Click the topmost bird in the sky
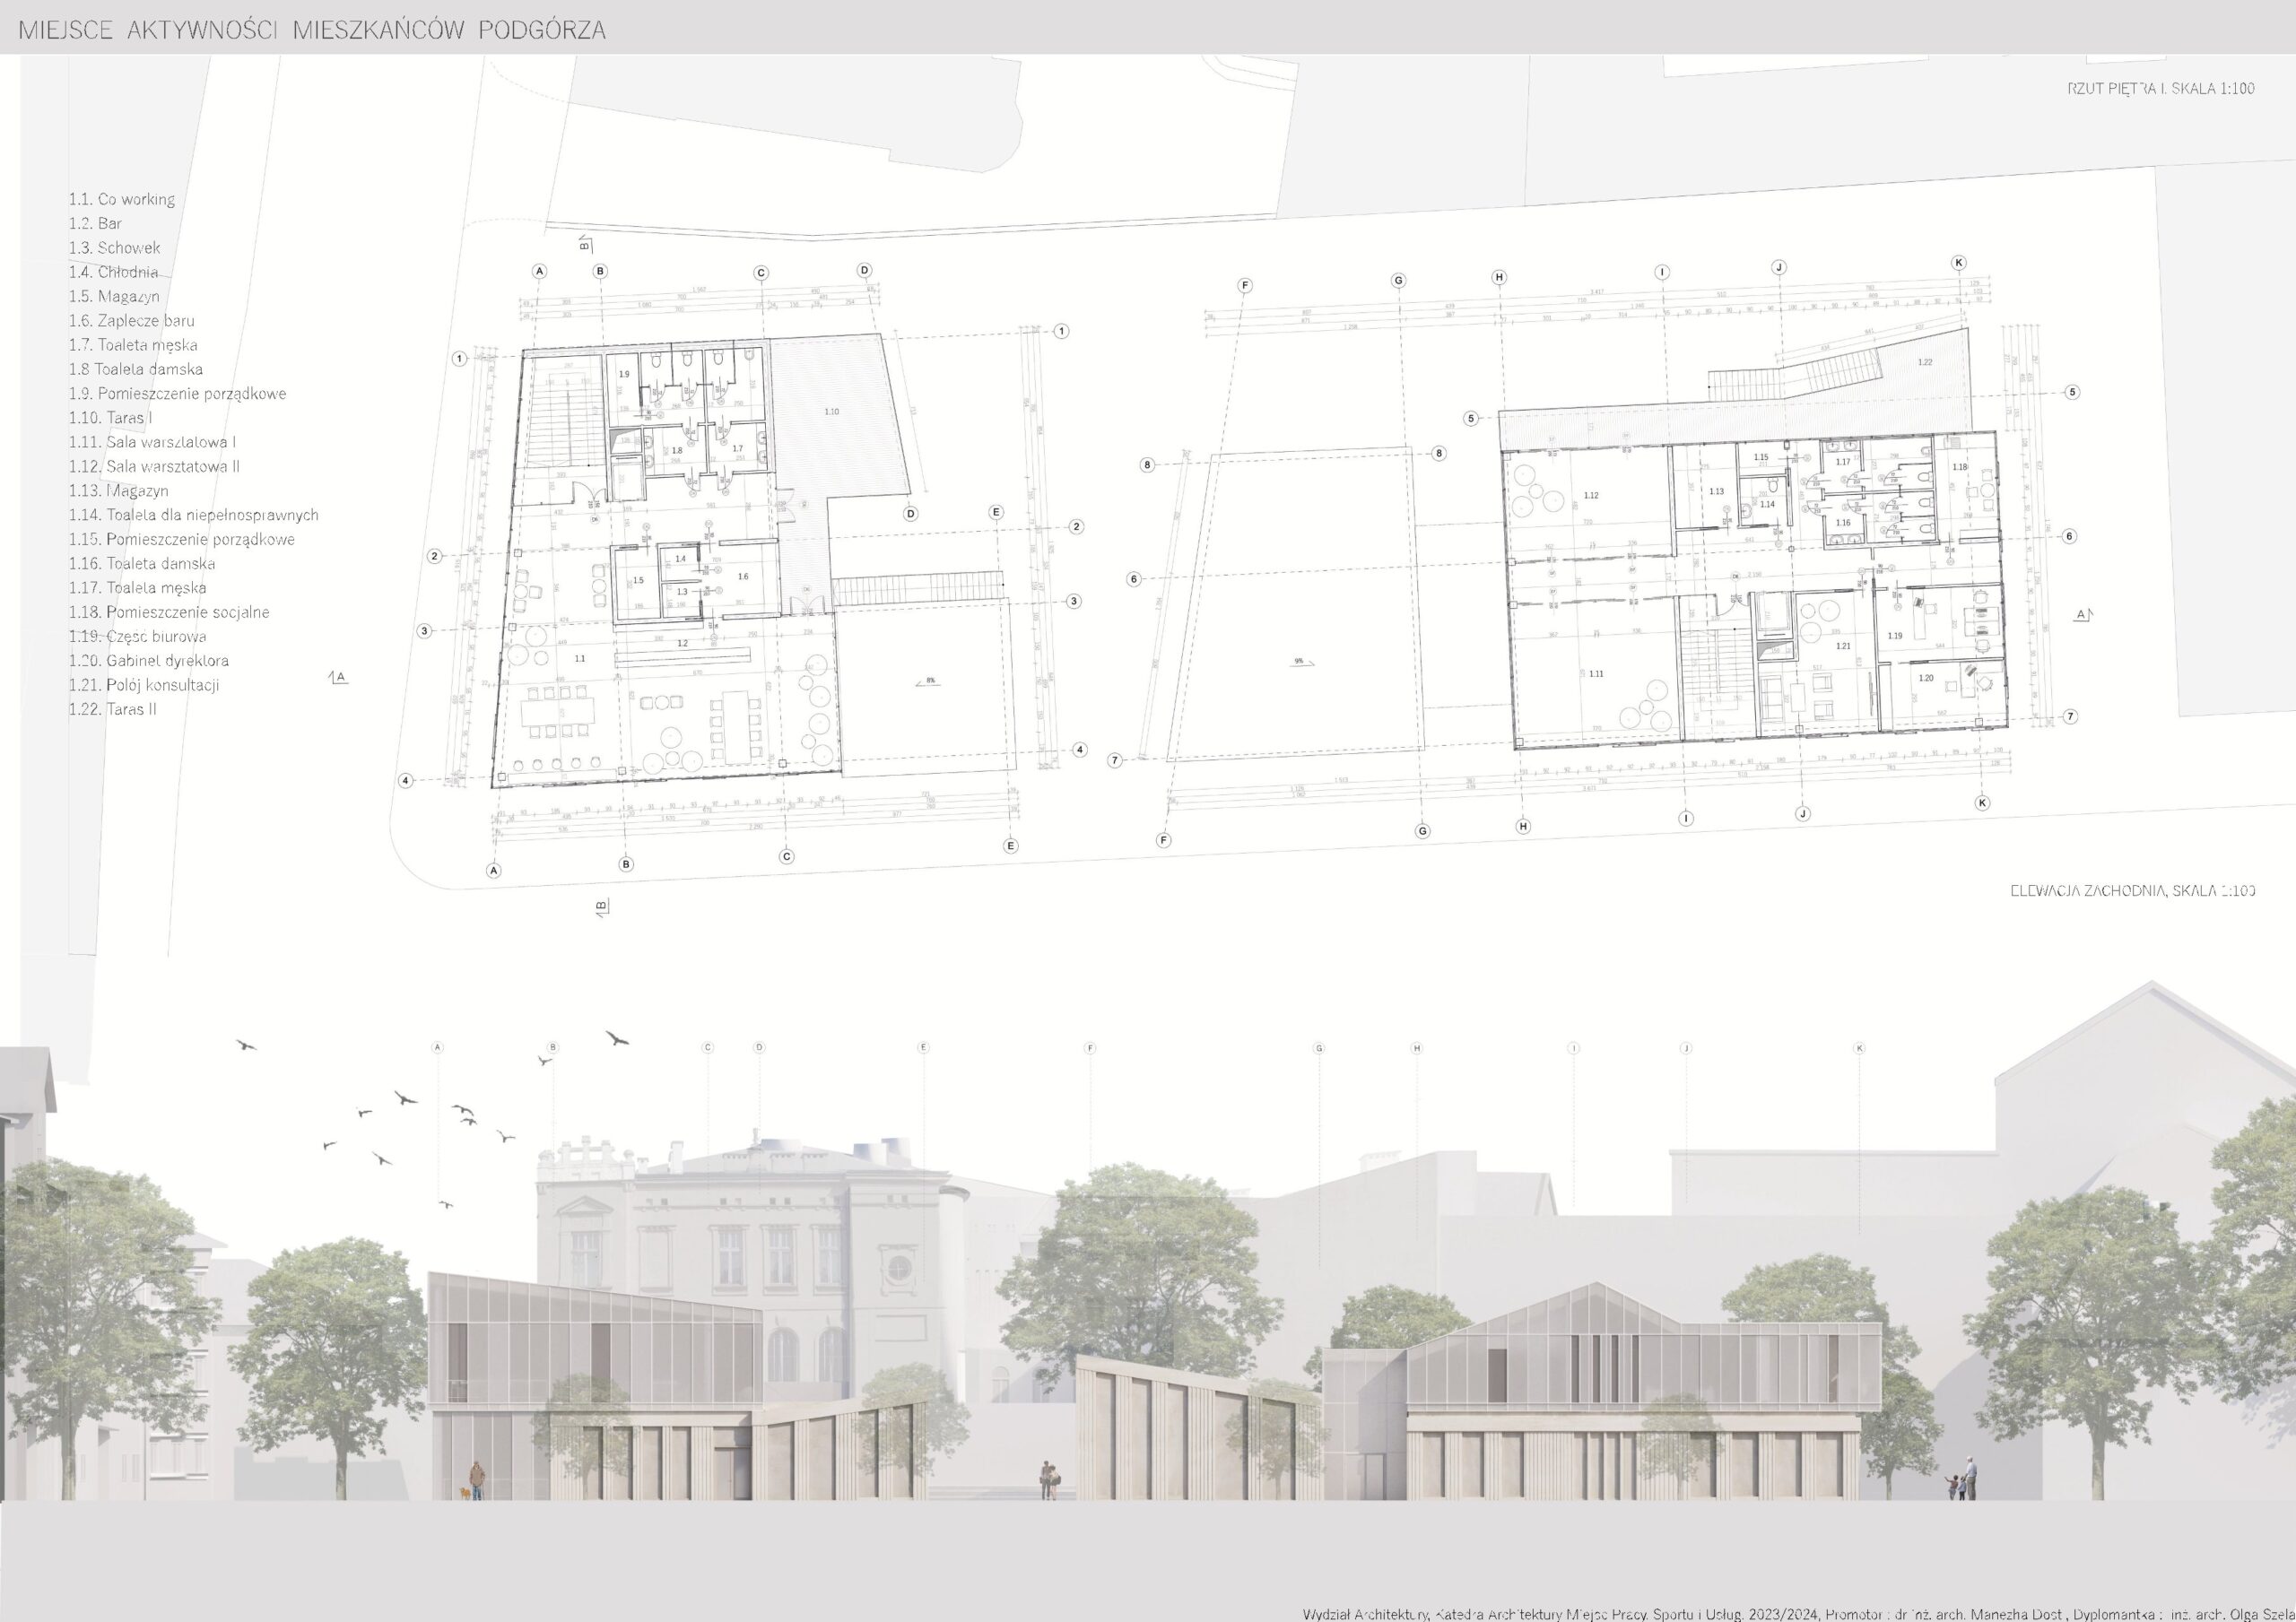This screenshot has height=1622, width=2296. [617, 1038]
